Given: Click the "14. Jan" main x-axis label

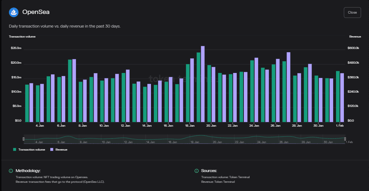Looking at the screenshot, I should (147, 126).
